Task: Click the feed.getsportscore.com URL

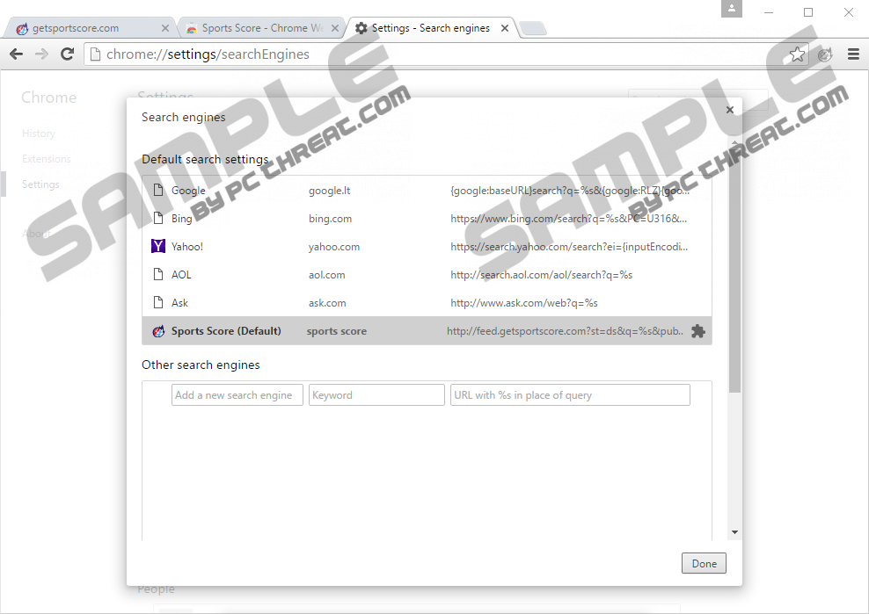Action: (566, 331)
